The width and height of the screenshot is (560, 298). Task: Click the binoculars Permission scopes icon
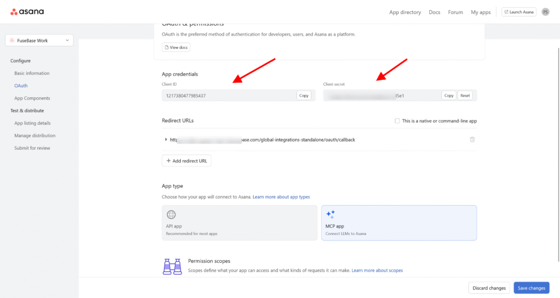coord(172,266)
